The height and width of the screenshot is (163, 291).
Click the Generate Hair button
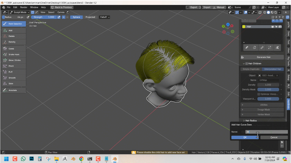tap(261, 57)
